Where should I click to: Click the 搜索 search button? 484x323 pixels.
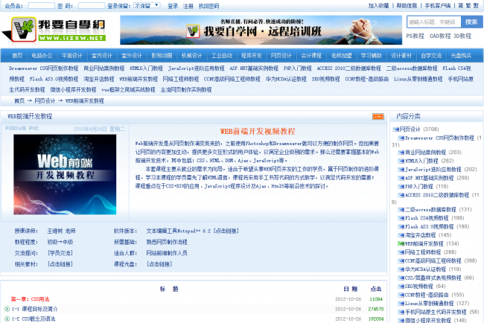471,22
